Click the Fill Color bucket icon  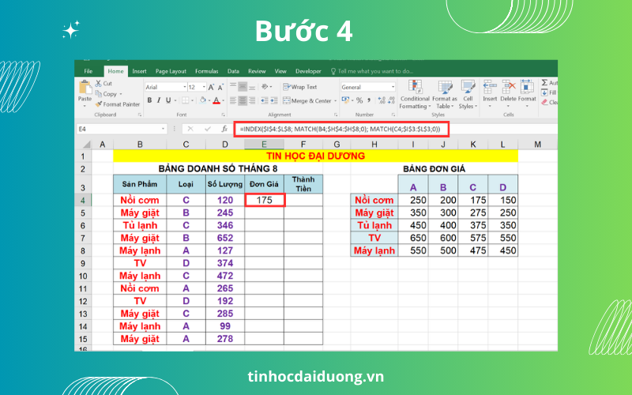[x=203, y=100]
